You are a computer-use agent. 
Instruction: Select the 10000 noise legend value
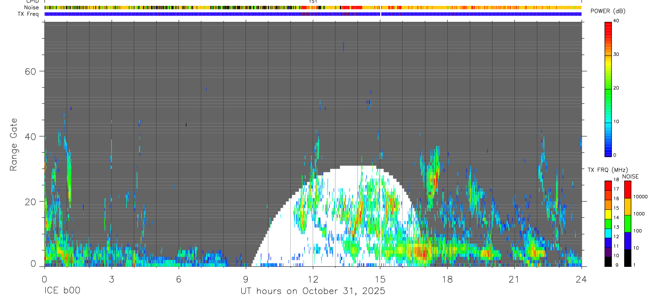pos(641,197)
